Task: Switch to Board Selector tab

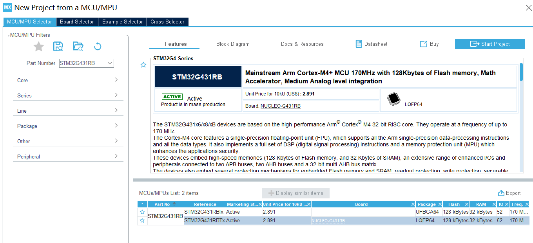Action: (x=77, y=22)
